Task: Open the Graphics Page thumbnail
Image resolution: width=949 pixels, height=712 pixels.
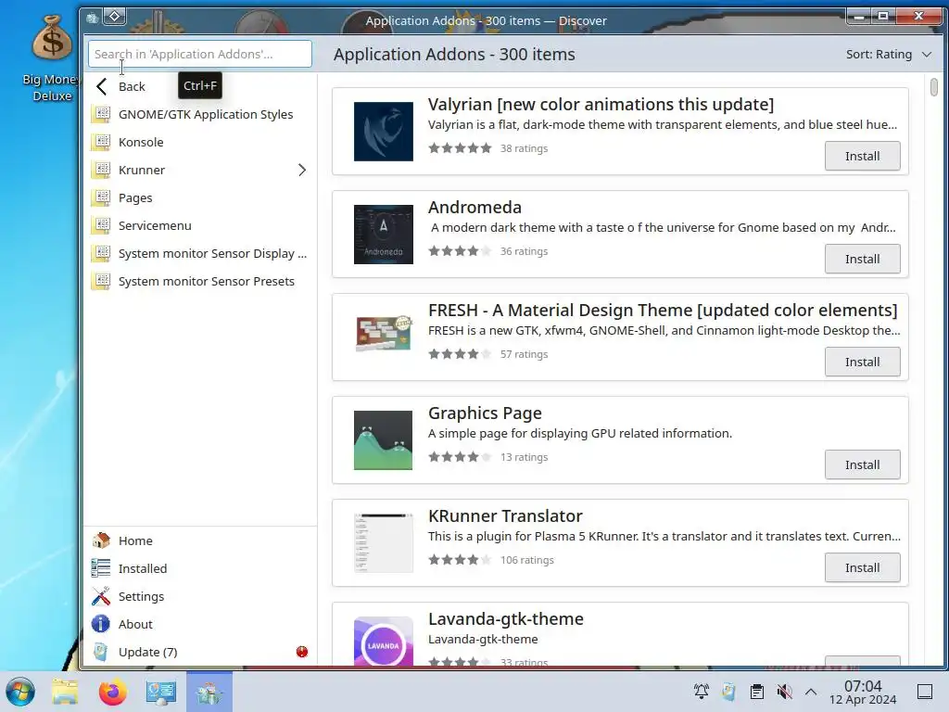Action: coord(383,440)
